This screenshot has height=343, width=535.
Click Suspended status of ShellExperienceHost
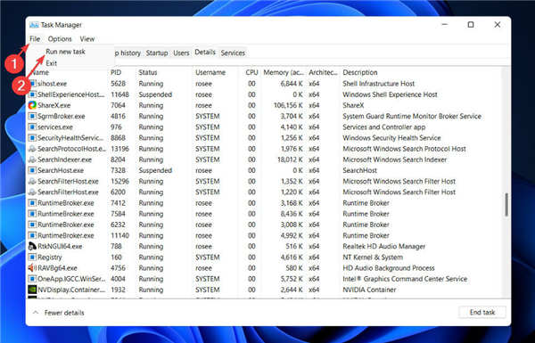155,94
